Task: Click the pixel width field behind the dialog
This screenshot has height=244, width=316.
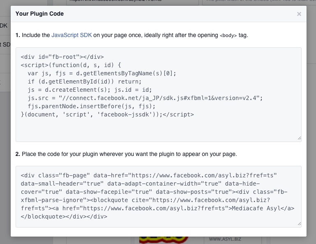Action: click(x=259, y=2)
